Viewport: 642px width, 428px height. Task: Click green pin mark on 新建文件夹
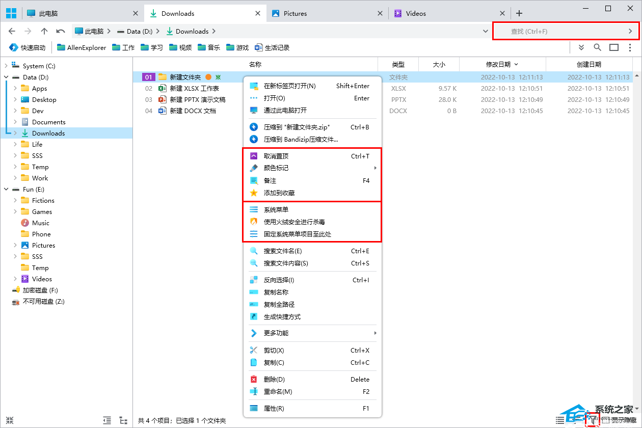[x=218, y=77]
